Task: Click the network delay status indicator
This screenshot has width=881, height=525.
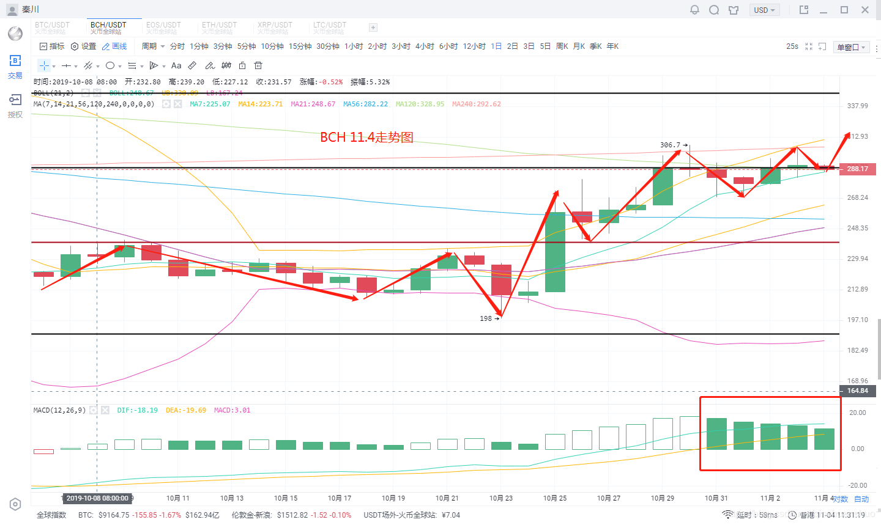Action: (x=750, y=515)
